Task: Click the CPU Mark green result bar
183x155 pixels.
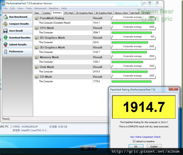Action: pos(132,33)
